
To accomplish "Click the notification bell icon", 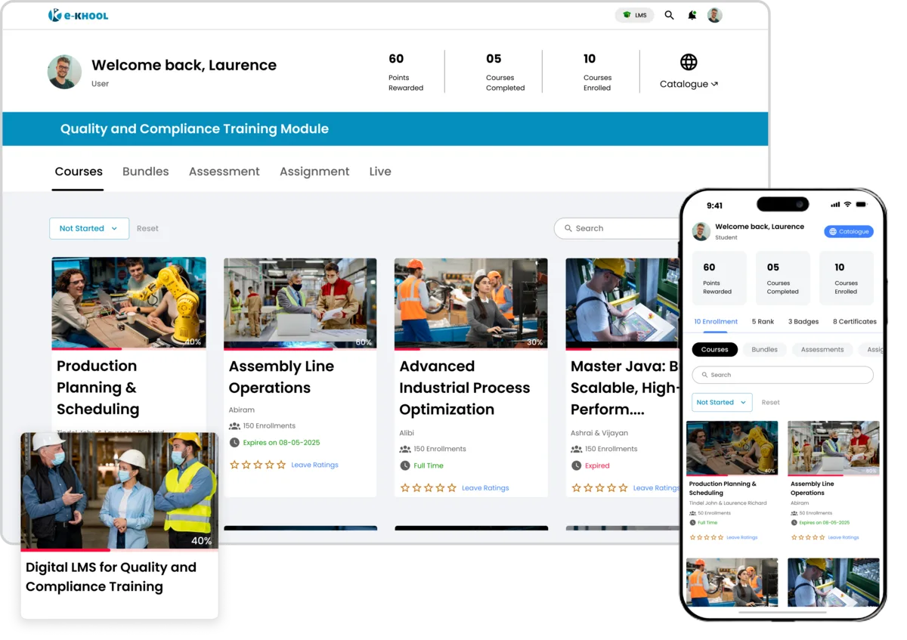I will (x=692, y=14).
